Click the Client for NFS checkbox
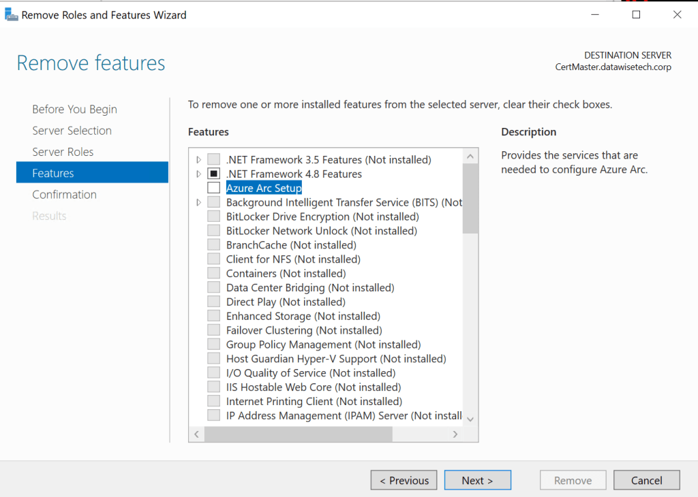Screen dimensions: 698x497 [213, 259]
